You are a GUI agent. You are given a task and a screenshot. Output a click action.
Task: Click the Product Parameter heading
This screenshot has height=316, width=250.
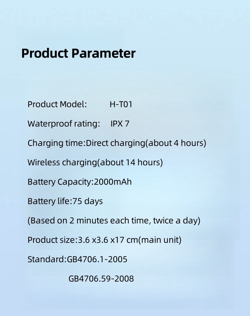click(x=78, y=53)
